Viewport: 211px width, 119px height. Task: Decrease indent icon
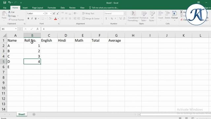pyautogui.click(x=75, y=19)
